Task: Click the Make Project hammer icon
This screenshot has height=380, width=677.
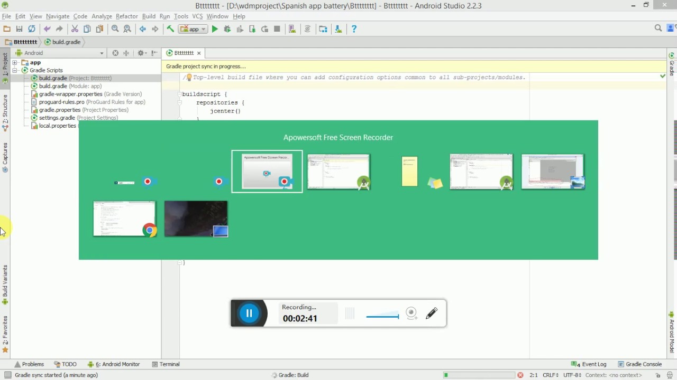Action: [170, 29]
